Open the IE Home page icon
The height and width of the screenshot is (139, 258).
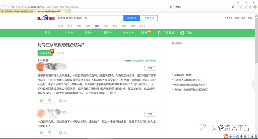point(242,7)
